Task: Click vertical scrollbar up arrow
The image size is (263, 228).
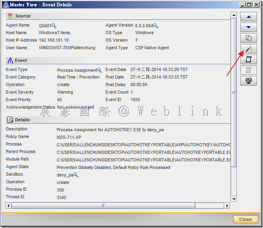Action: pyautogui.click(x=234, y=15)
